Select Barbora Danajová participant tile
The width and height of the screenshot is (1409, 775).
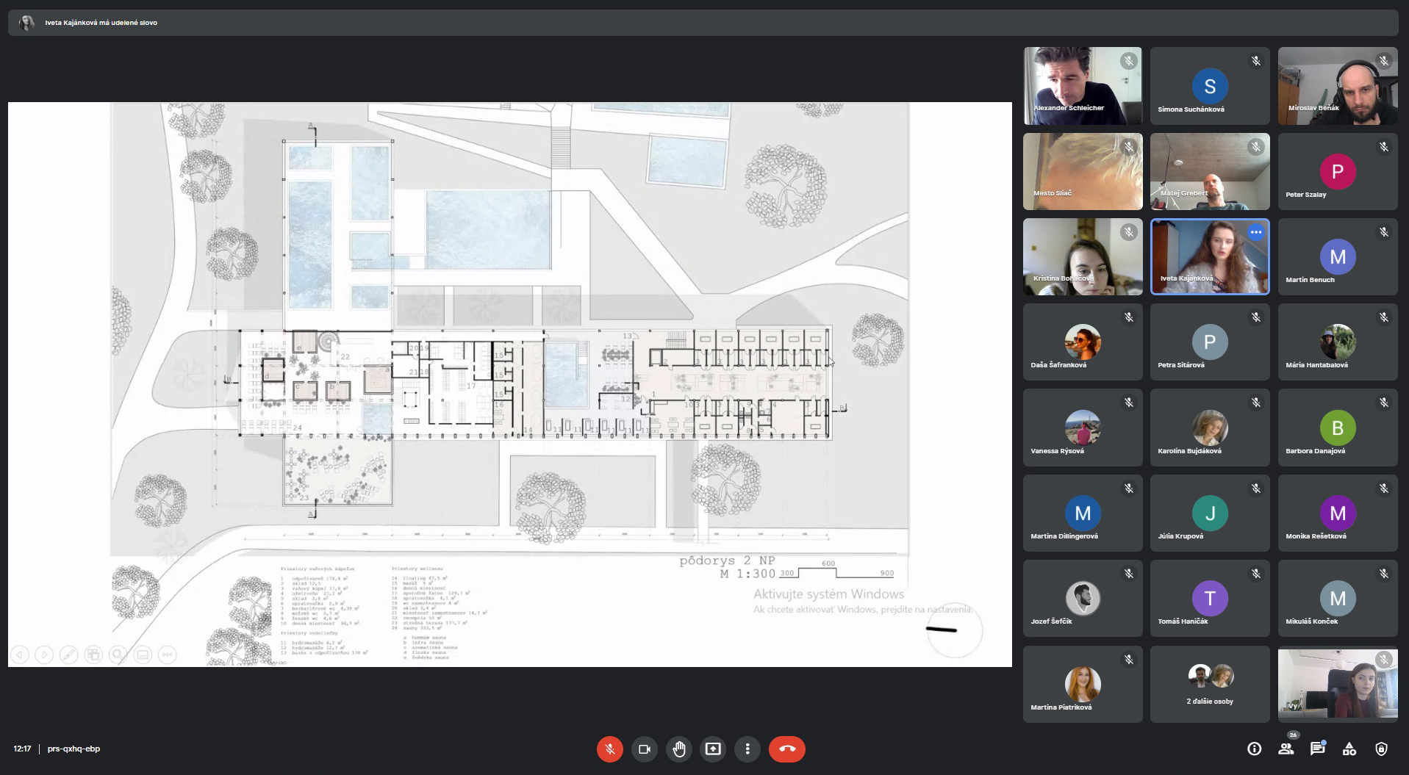point(1338,428)
